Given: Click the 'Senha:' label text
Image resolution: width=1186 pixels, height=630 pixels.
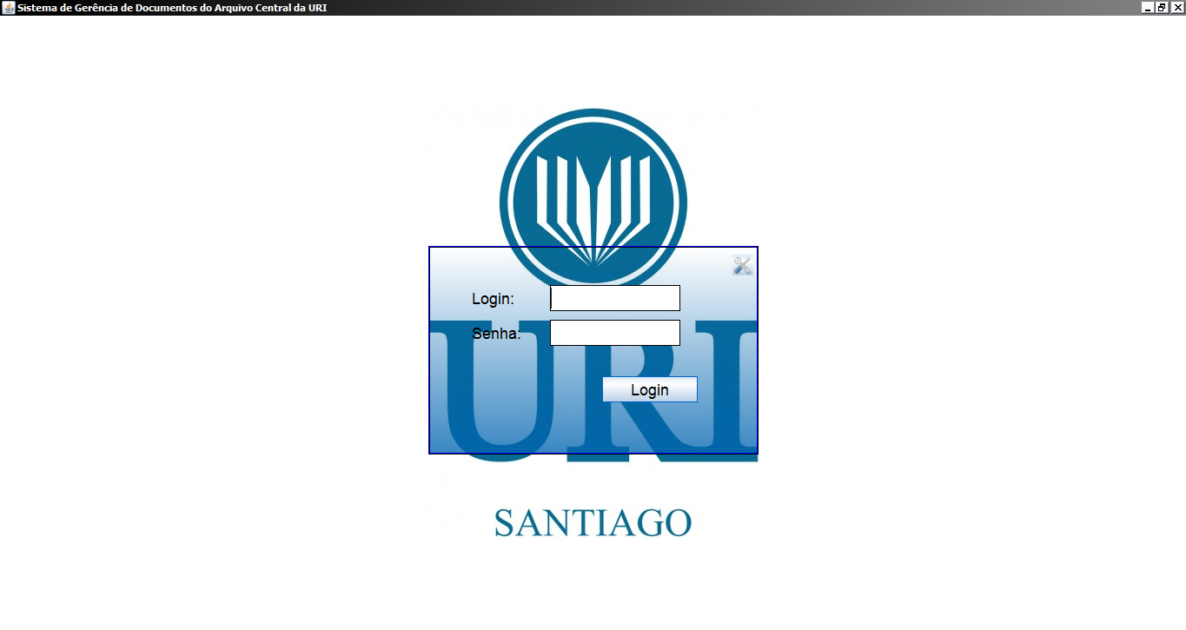Looking at the screenshot, I should point(496,334).
